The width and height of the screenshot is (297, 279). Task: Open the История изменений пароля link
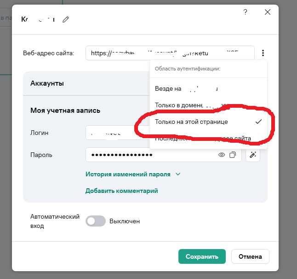(128, 174)
